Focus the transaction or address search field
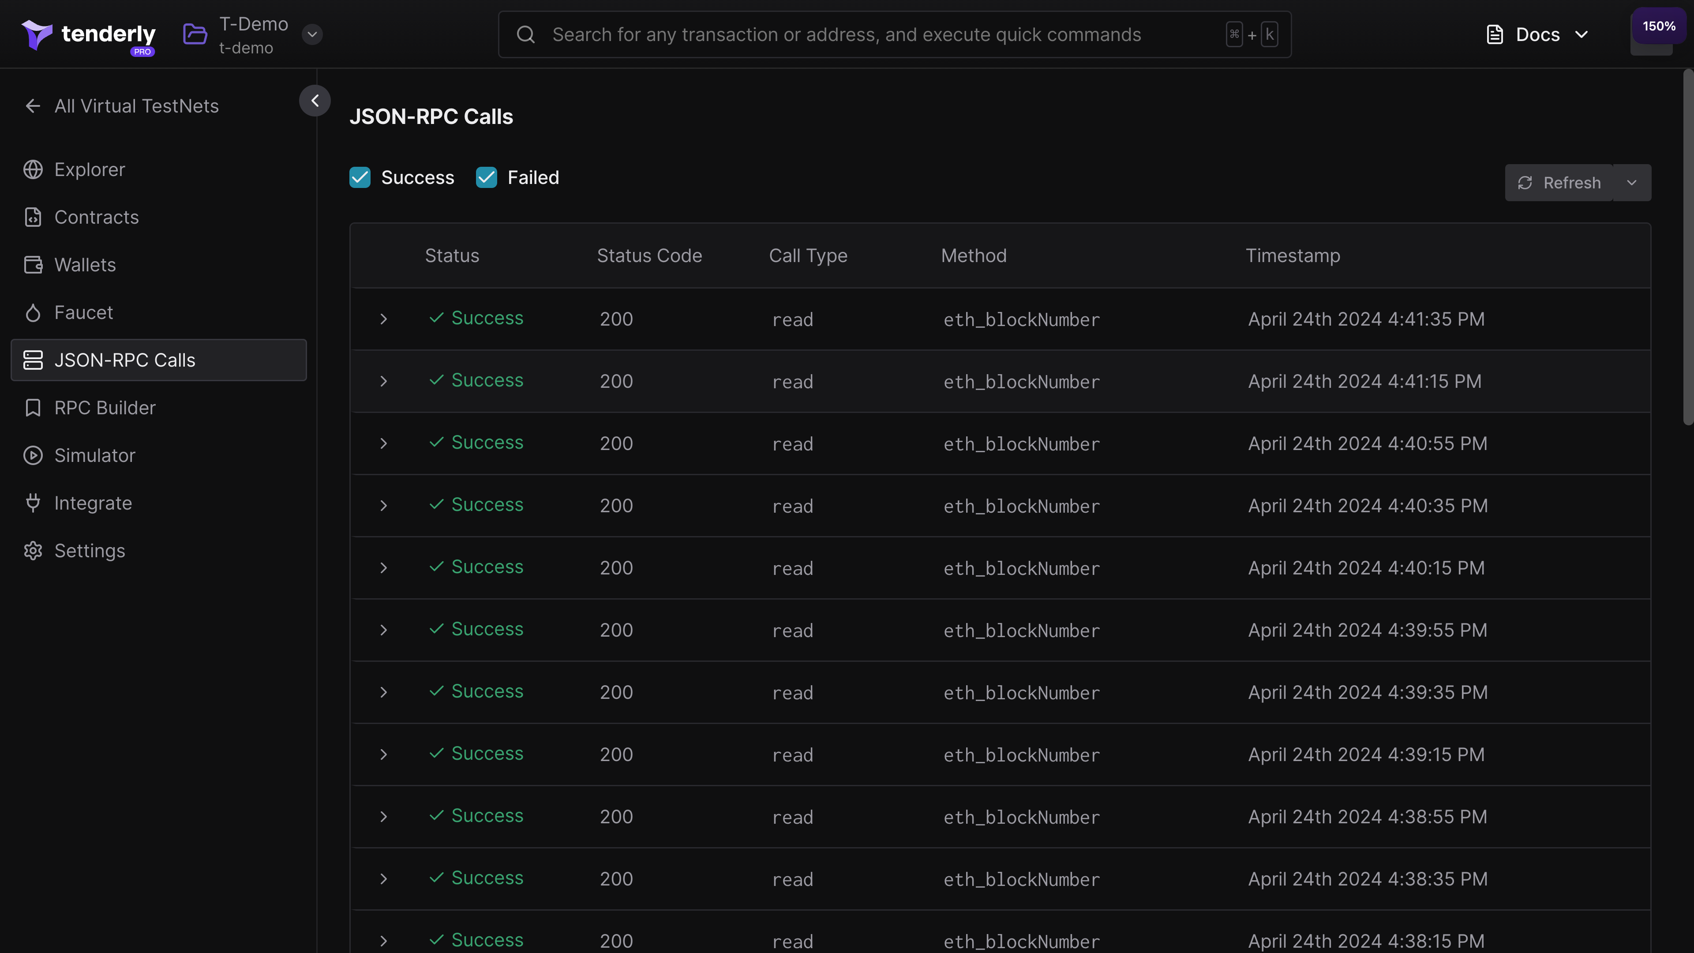1694x953 pixels. [x=894, y=34]
